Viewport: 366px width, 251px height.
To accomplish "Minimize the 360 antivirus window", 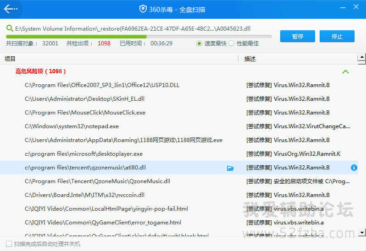I will pos(343,8).
